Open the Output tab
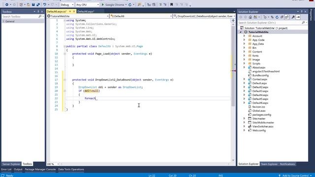 (x=18, y=169)
